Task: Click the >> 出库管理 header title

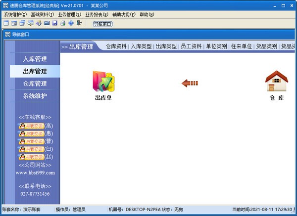Action: pos(77,46)
